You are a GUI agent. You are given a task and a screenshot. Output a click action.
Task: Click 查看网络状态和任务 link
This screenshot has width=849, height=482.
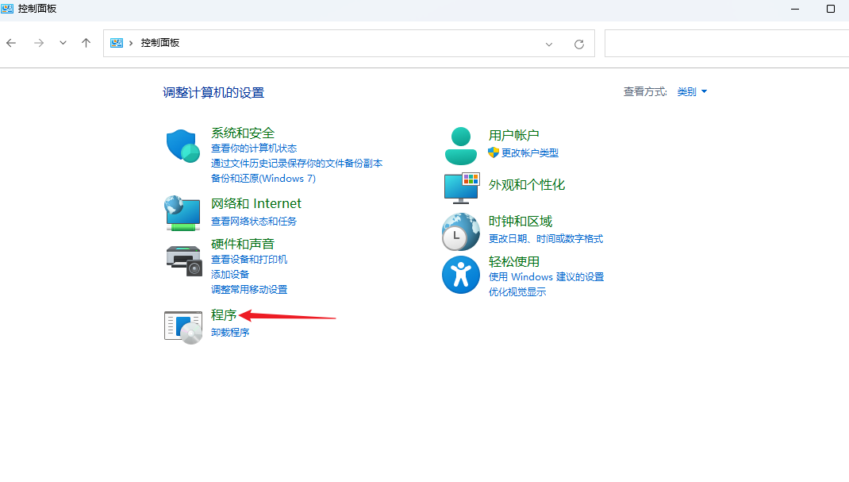tap(254, 221)
